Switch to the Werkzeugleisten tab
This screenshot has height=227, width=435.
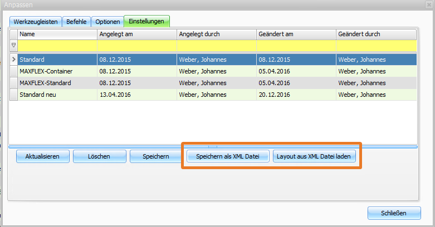[35, 22]
